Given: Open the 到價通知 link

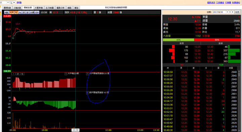Looking at the screenshot, I should pyautogui.click(x=236, y=2).
